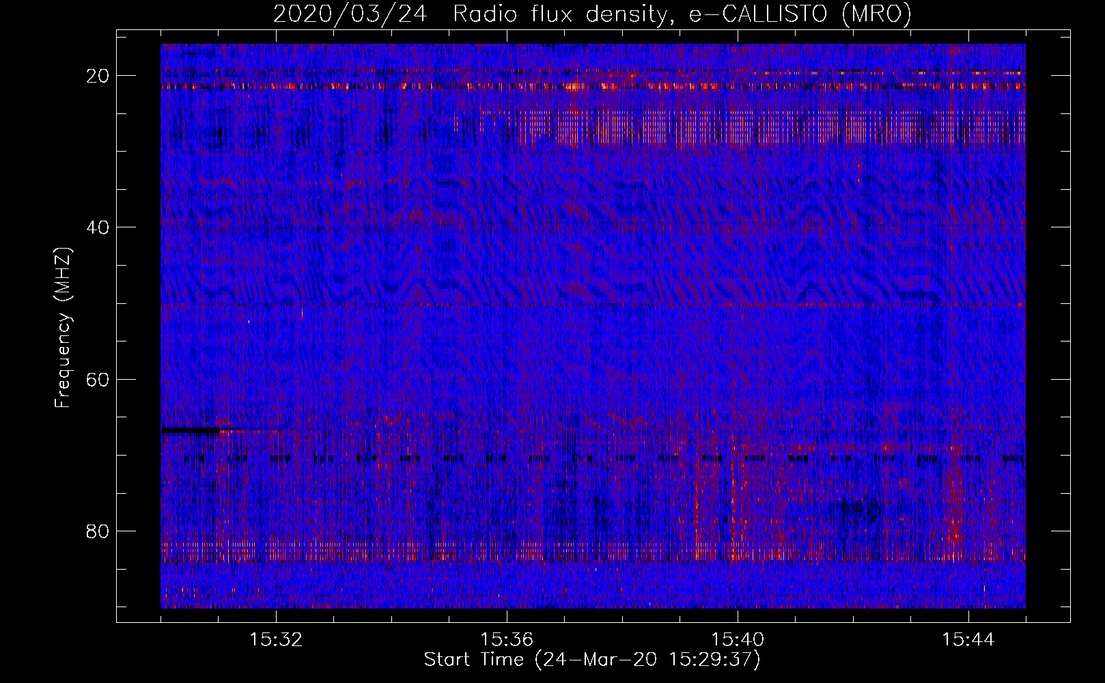Click the plot title "2020/03/24 Radio flux density, e-CALLISTO (MRO)"
This screenshot has height=683, width=1105.
coord(592,14)
